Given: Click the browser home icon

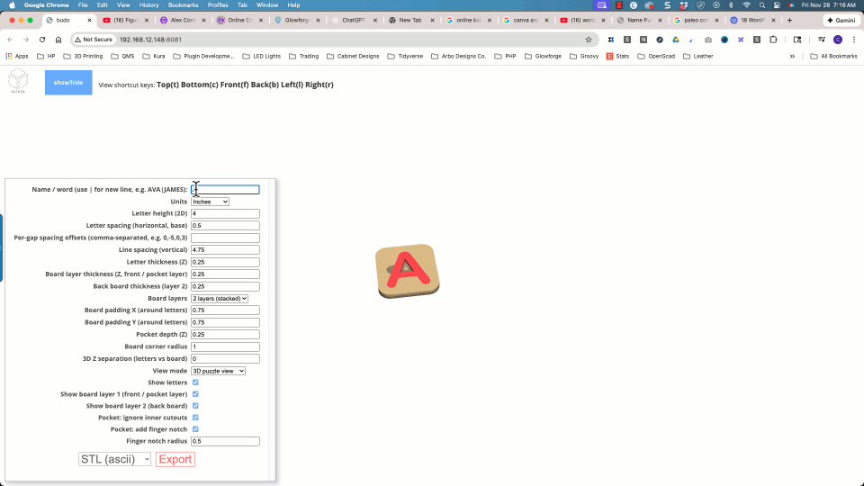Looking at the screenshot, I should (x=58, y=40).
